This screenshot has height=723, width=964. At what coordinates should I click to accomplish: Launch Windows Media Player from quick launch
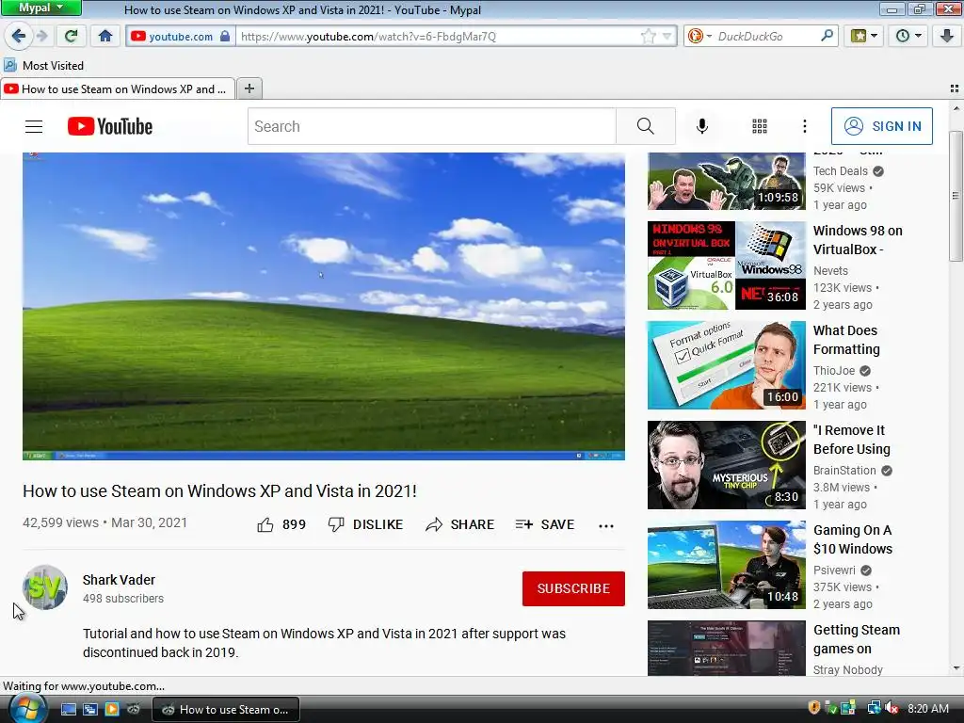[x=112, y=710]
